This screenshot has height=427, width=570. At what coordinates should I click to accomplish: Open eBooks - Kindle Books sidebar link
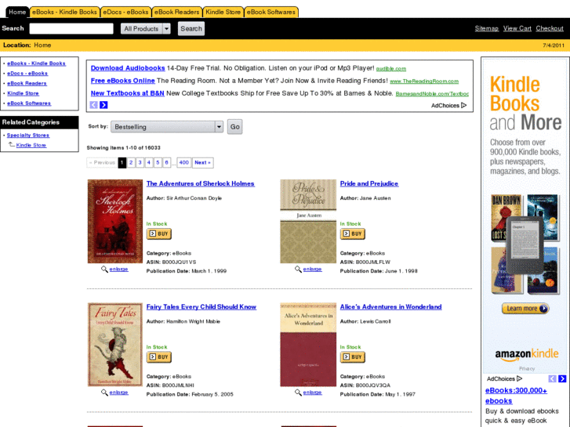tap(36, 63)
